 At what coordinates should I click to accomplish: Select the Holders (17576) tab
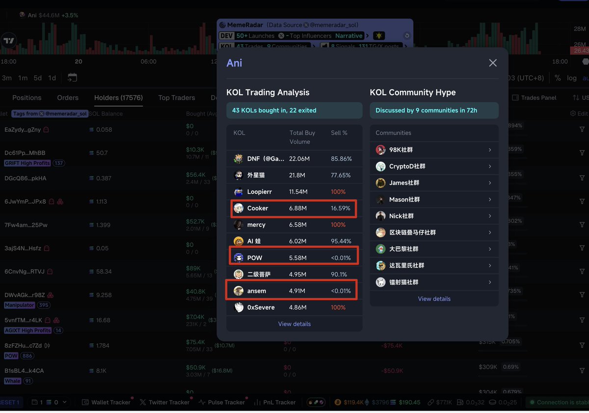pos(118,98)
